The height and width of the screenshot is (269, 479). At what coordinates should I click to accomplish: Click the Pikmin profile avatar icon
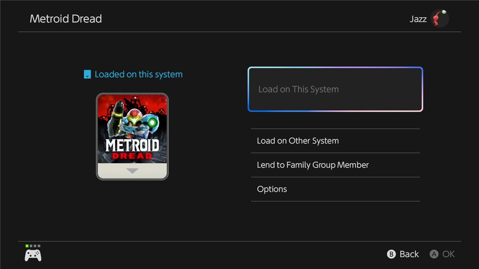coord(439,18)
